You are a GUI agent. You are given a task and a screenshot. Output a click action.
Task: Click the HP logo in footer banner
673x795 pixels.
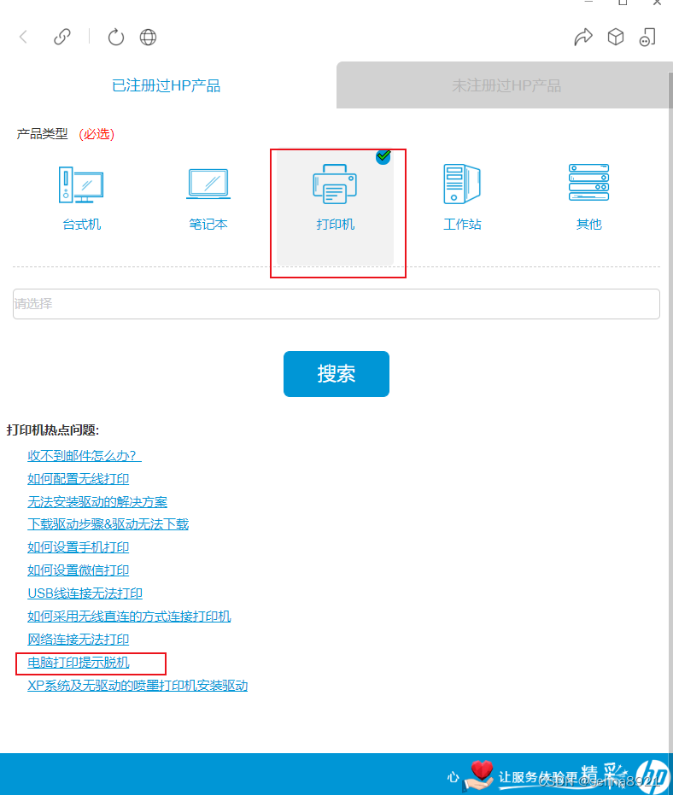(653, 777)
